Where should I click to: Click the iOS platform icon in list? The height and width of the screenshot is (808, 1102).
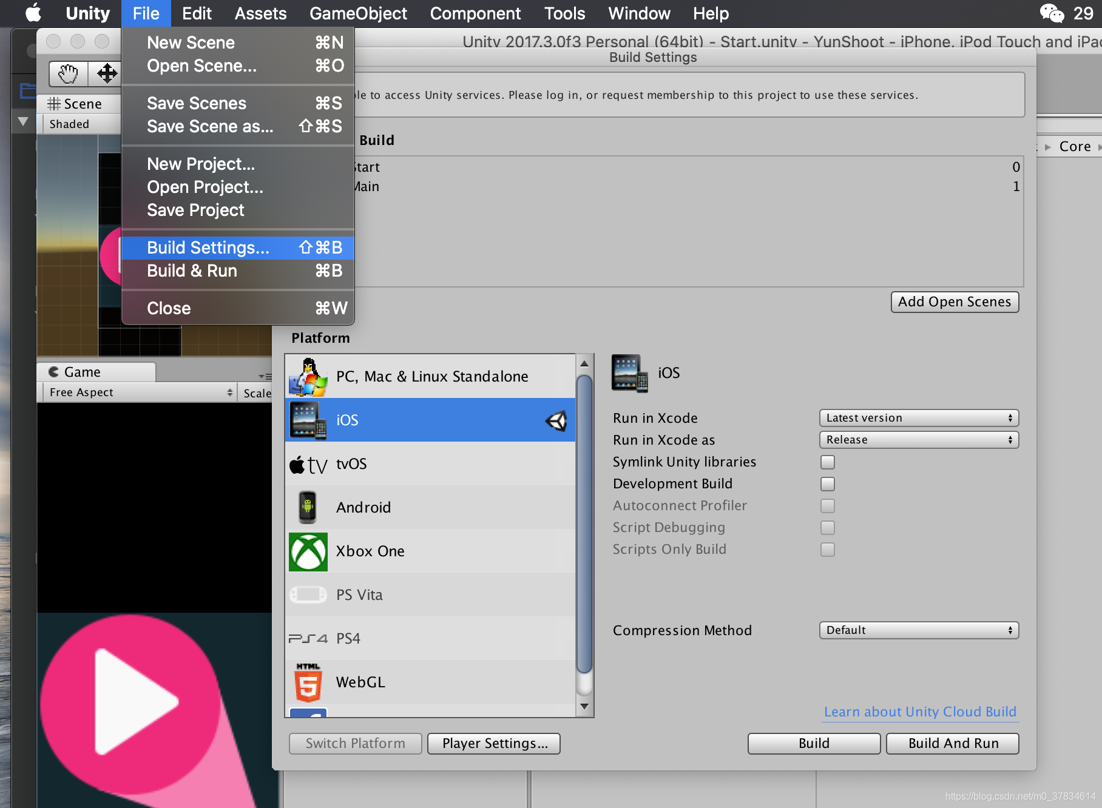[308, 420]
